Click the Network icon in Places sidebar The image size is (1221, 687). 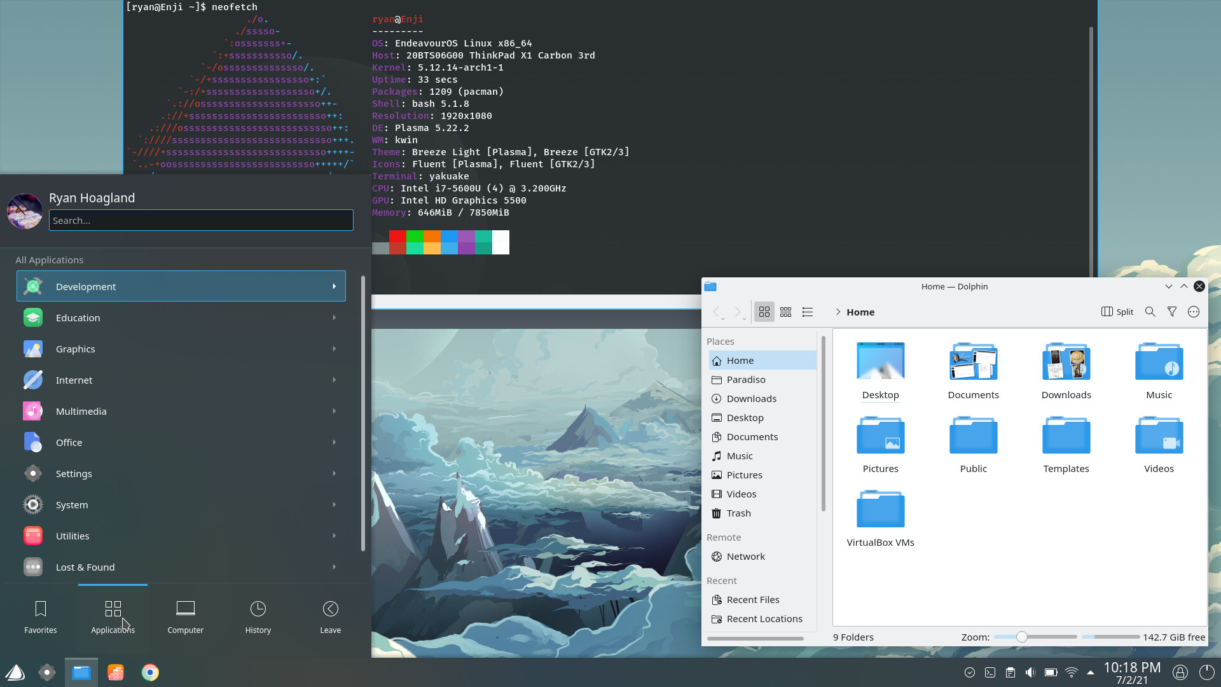717,555
